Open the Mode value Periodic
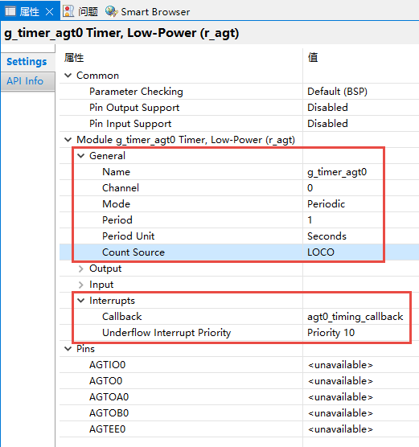419x447 pixels. click(326, 204)
